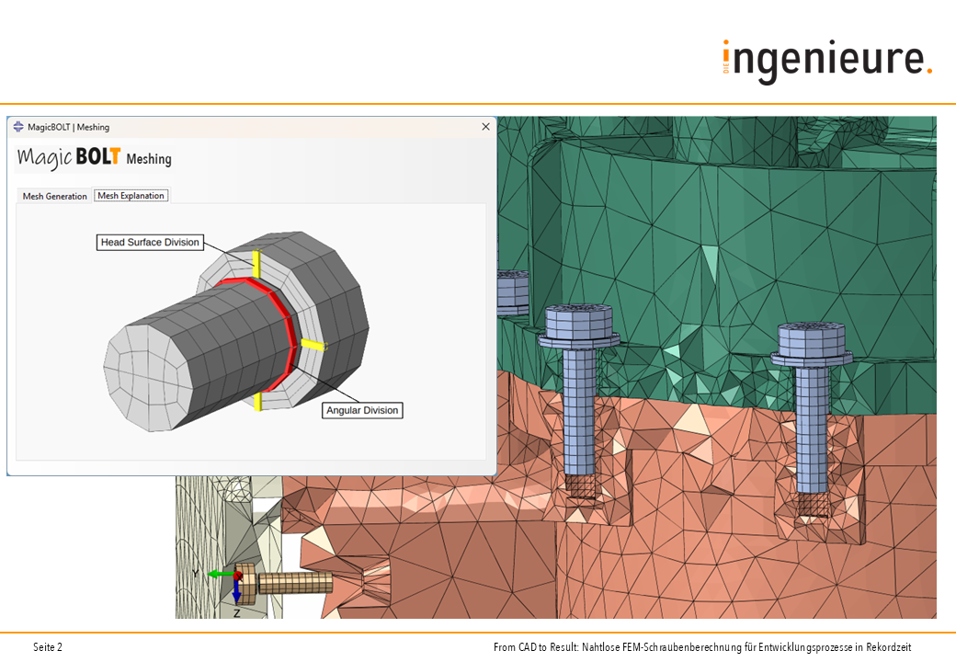Click the MagicBOLT Meshing logo heading

tap(94, 157)
